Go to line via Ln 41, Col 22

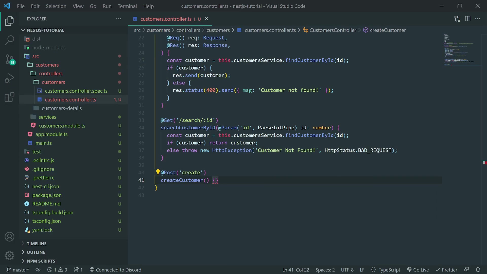[x=295, y=270]
